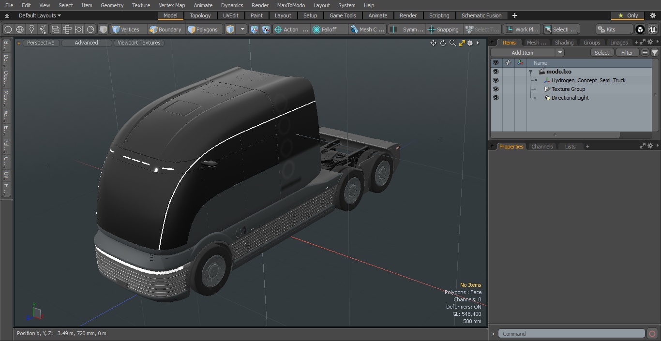
Task: Switch to the Topology layout tab
Action: [x=200, y=15]
